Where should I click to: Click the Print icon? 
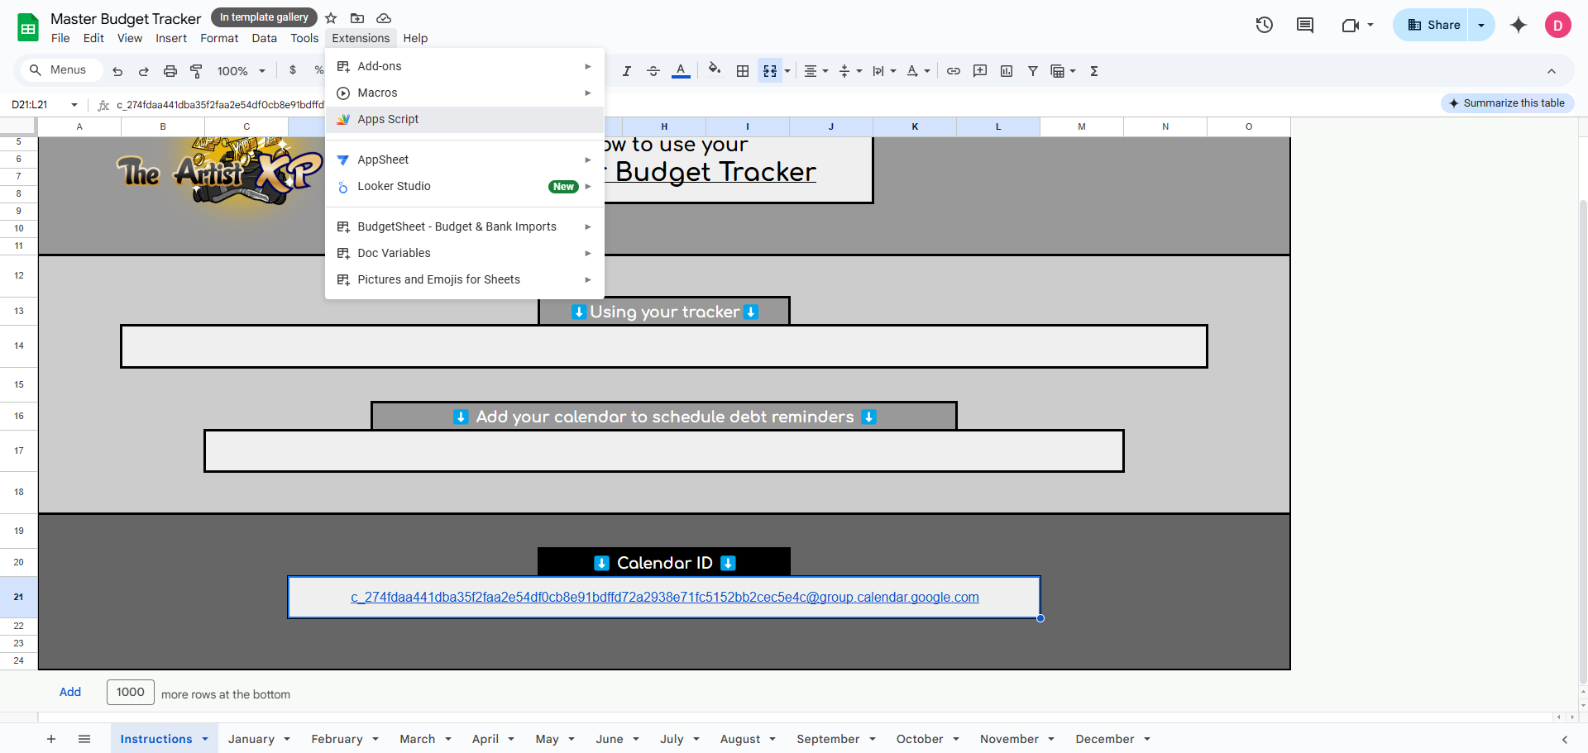[x=170, y=71]
